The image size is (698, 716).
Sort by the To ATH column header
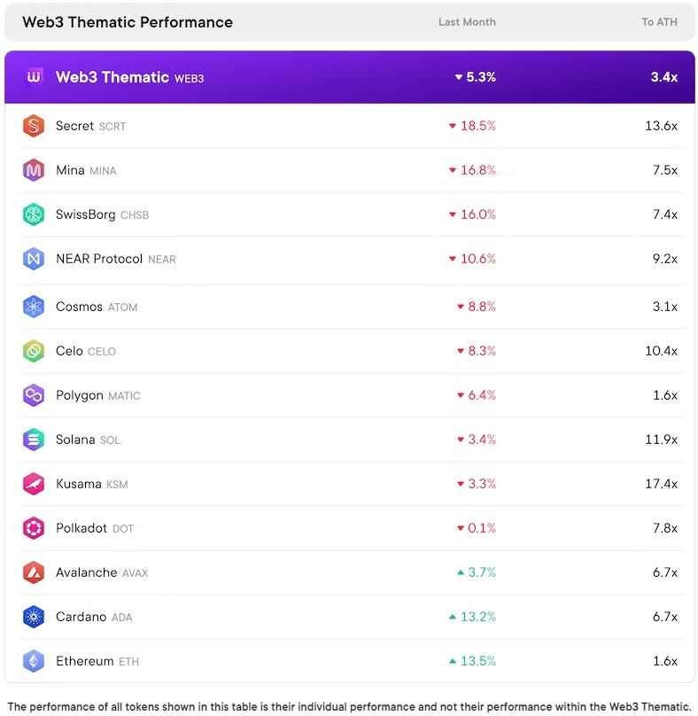point(659,22)
